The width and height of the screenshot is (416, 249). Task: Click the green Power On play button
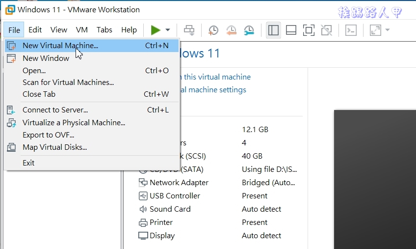click(x=156, y=30)
